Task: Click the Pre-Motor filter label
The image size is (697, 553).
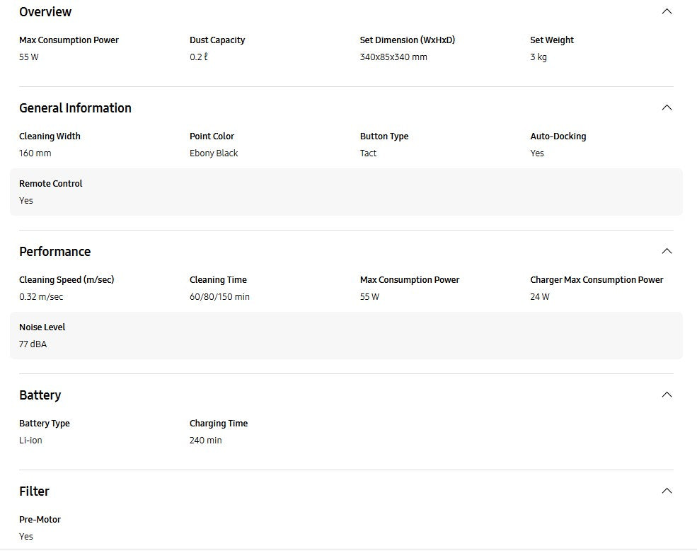Action: [x=40, y=520]
